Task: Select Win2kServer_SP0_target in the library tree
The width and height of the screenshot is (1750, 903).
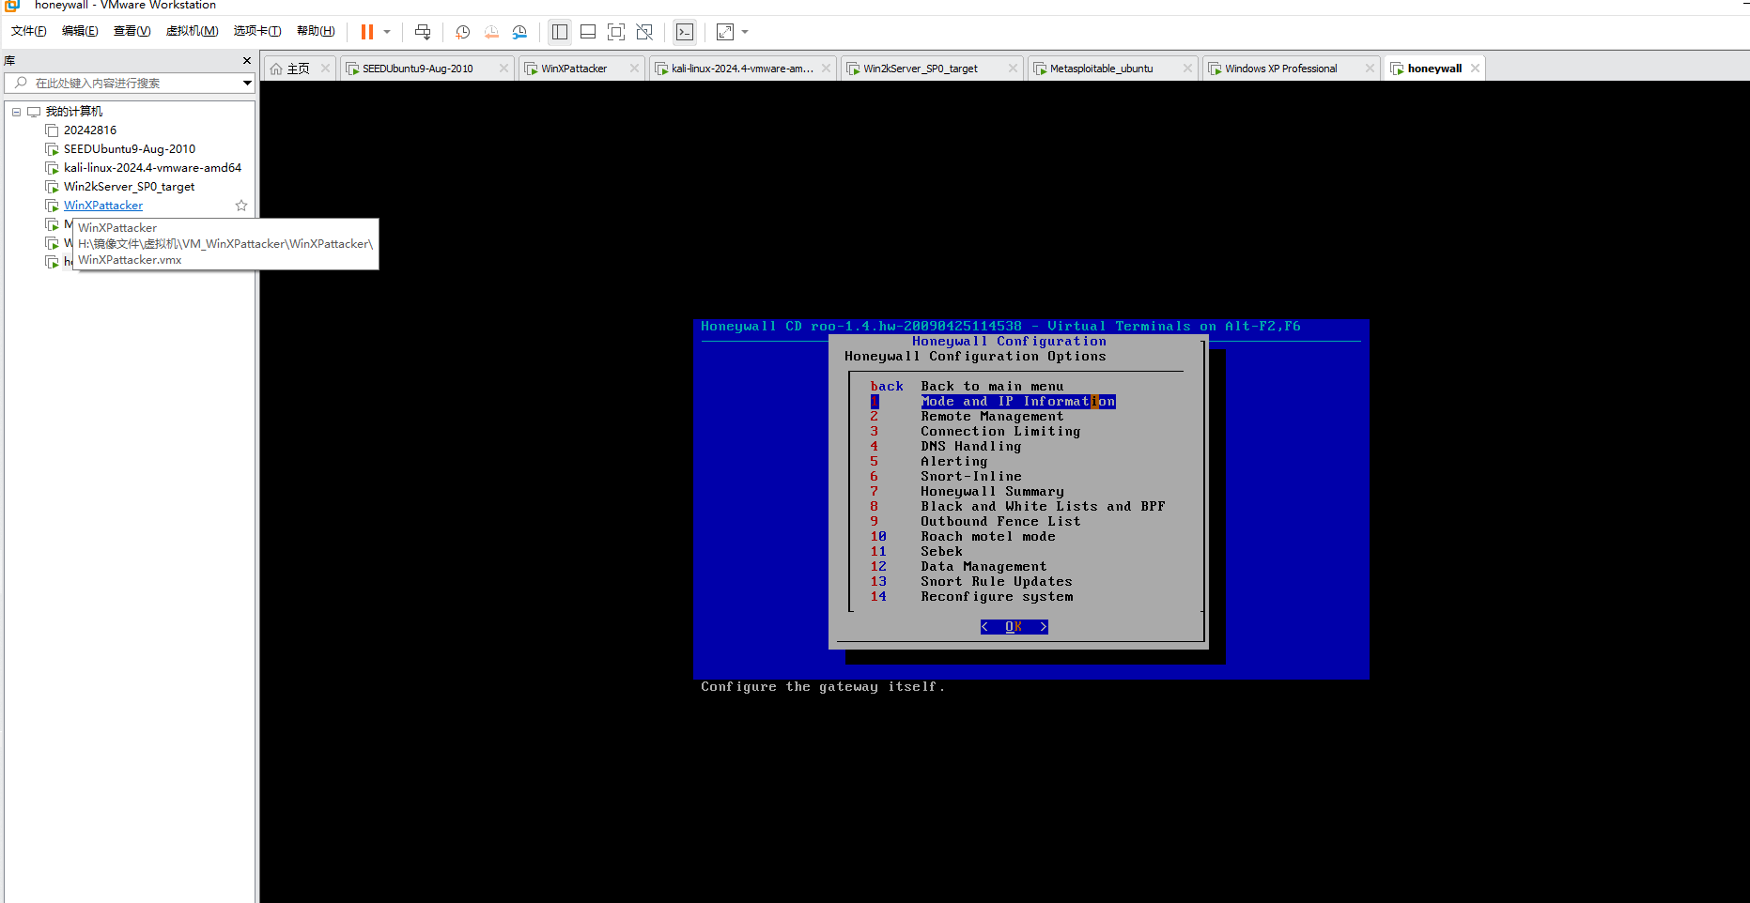Action: tap(129, 187)
